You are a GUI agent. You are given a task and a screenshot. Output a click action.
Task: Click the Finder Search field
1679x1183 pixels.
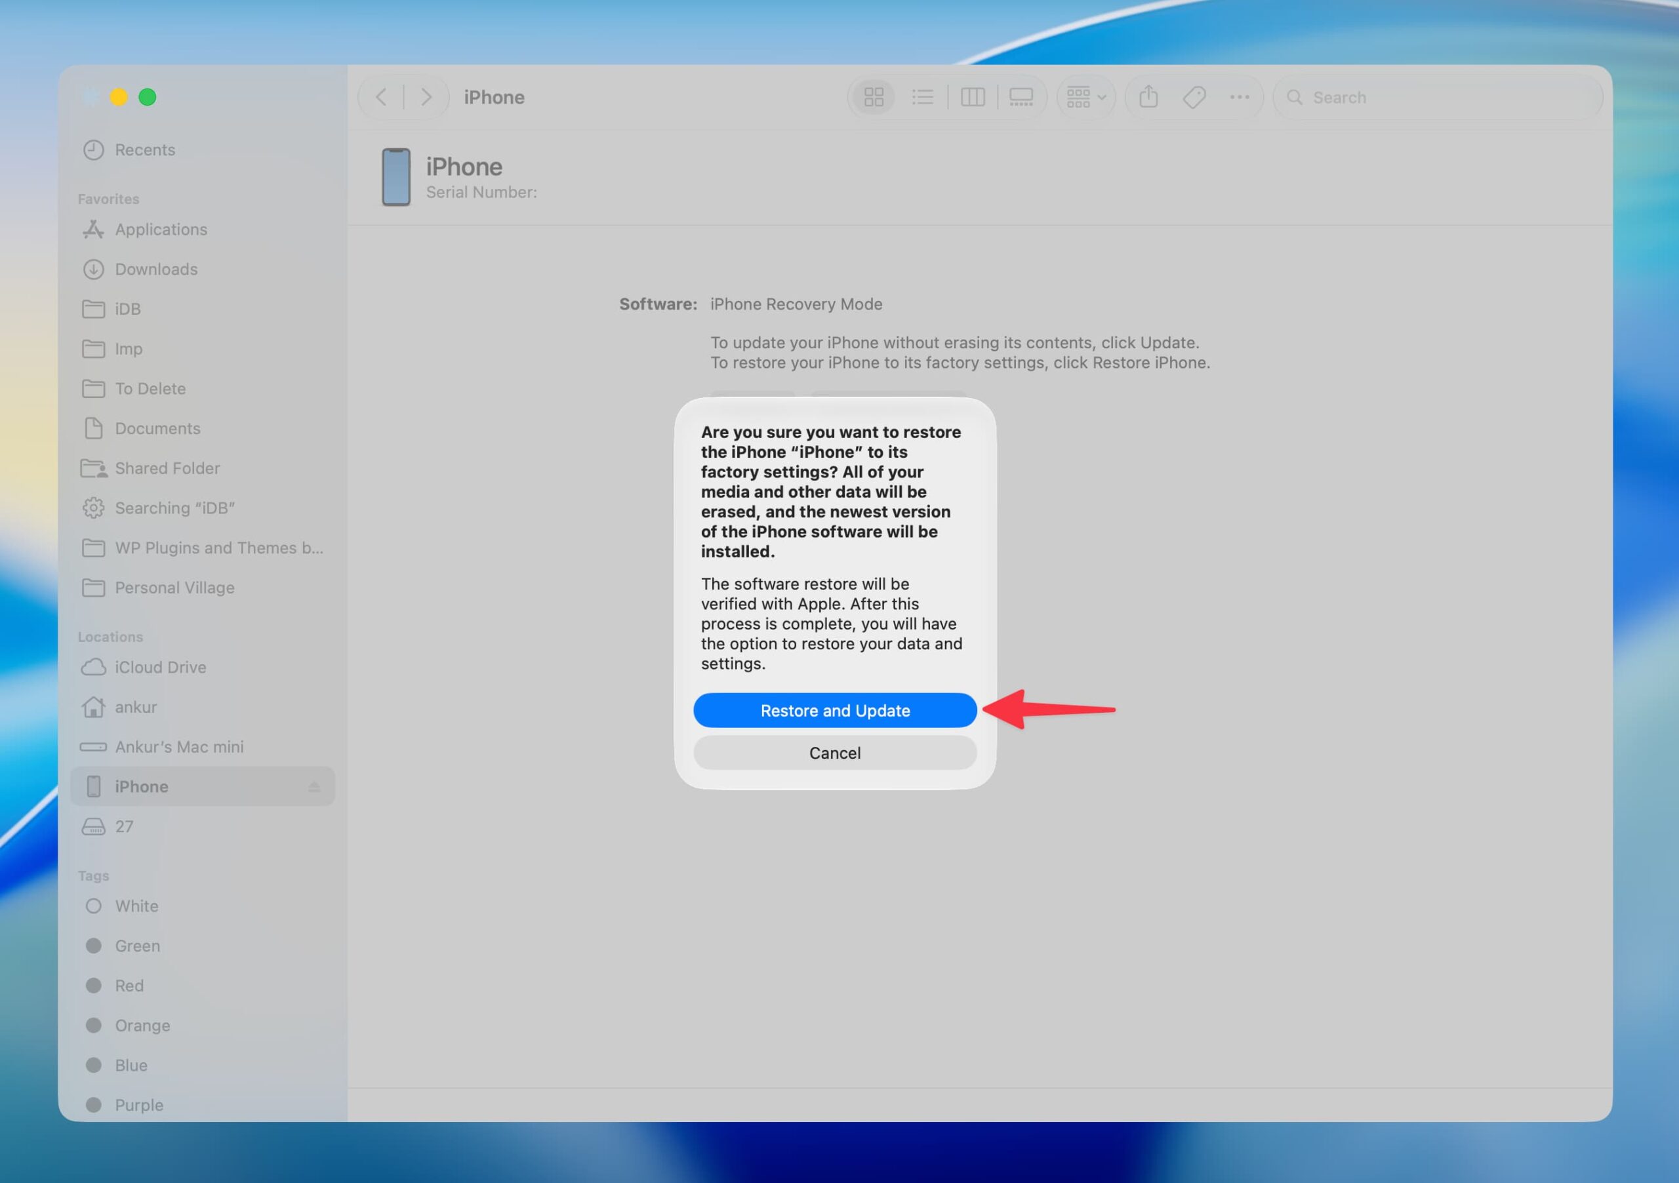(x=1438, y=97)
